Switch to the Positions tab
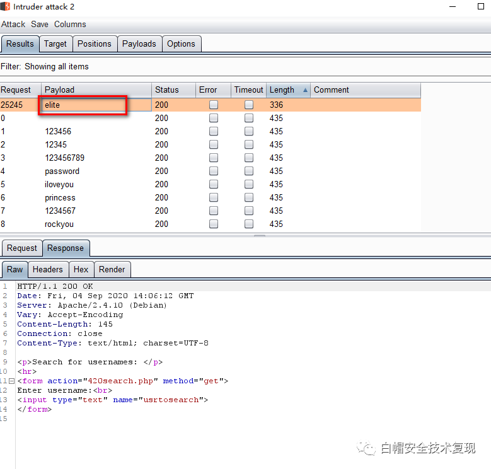Image resolution: width=491 pixels, height=469 pixels. [x=95, y=44]
